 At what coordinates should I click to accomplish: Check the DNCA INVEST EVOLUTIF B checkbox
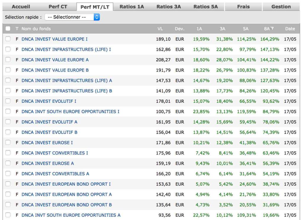pos(8,132)
